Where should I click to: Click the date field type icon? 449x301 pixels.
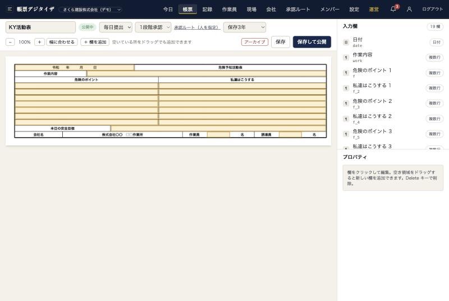coord(346,43)
